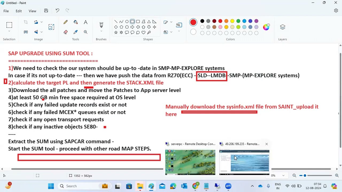Show hidden system tray icons chevron
Viewport: 342px width, 192px height.
pos(252,186)
